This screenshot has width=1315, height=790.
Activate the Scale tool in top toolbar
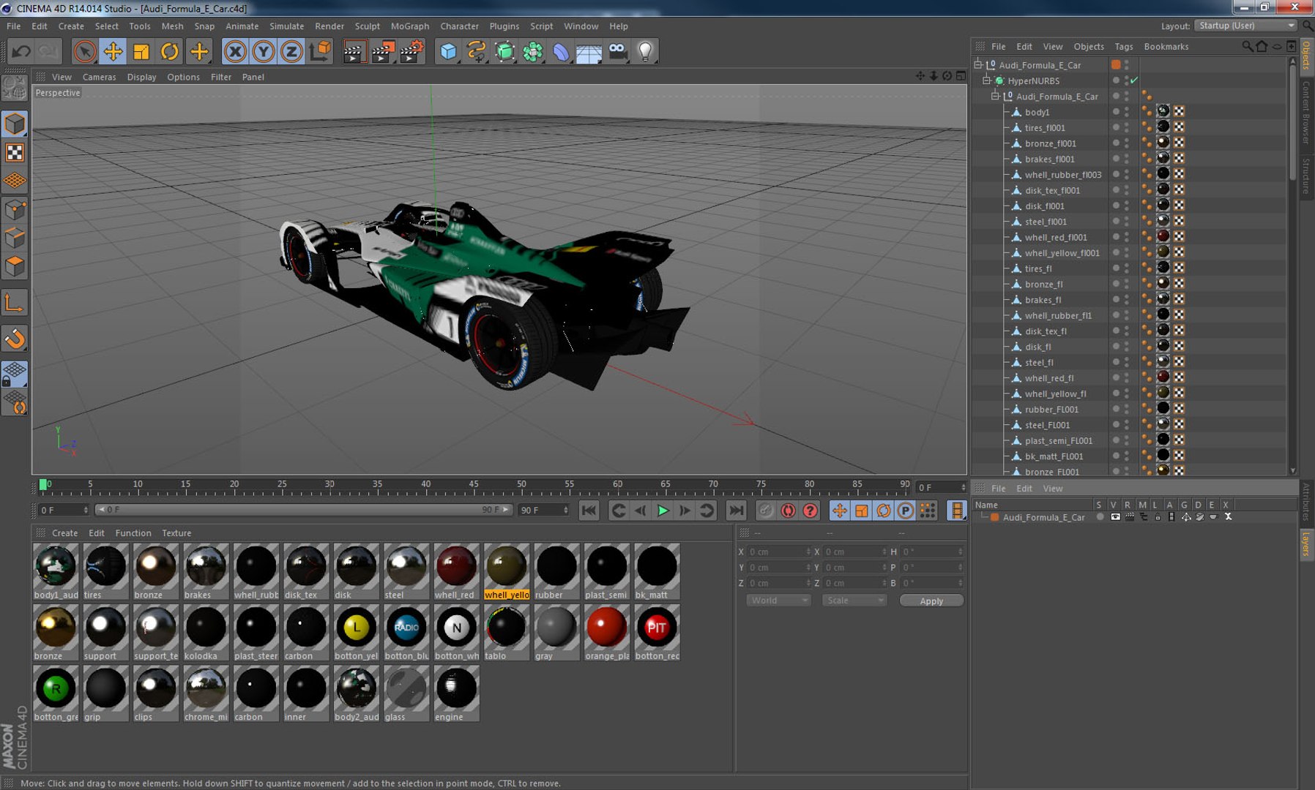[141, 51]
